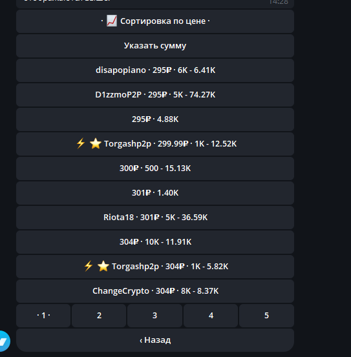Go to page 2 of offers
The image size is (351, 357).
click(x=99, y=316)
